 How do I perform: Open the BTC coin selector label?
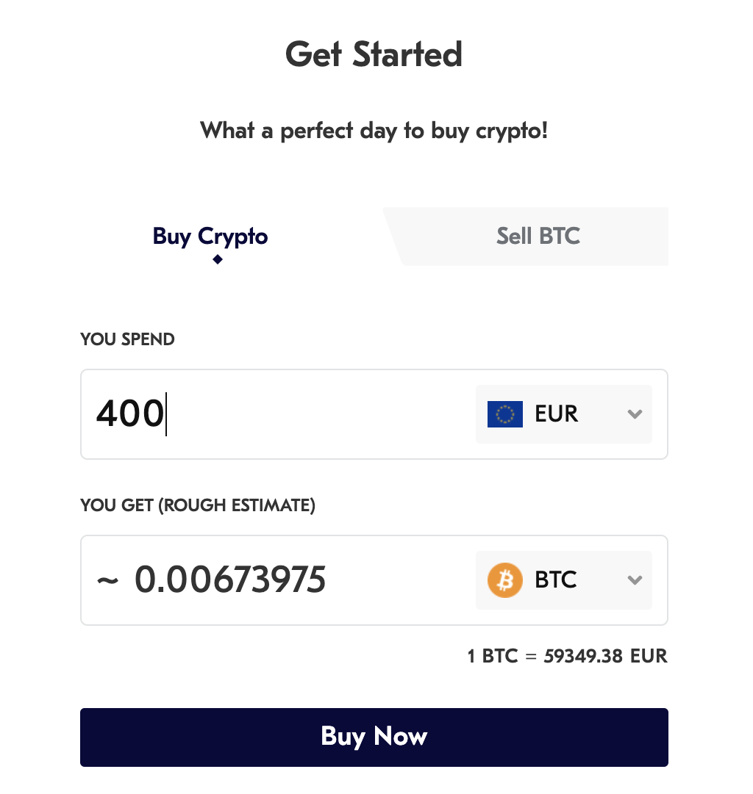[x=555, y=580]
